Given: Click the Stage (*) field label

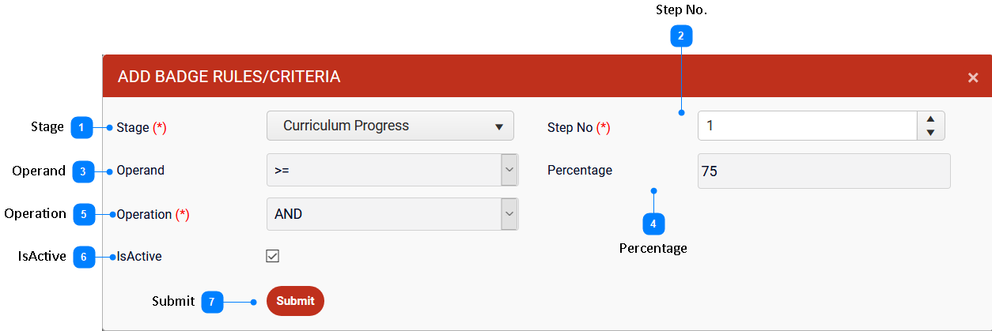Looking at the screenshot, I should [x=142, y=127].
